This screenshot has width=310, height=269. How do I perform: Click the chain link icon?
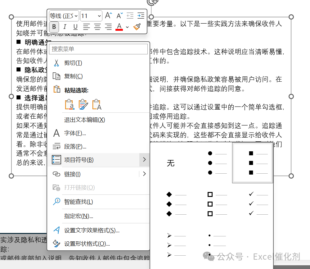[x=56, y=174]
